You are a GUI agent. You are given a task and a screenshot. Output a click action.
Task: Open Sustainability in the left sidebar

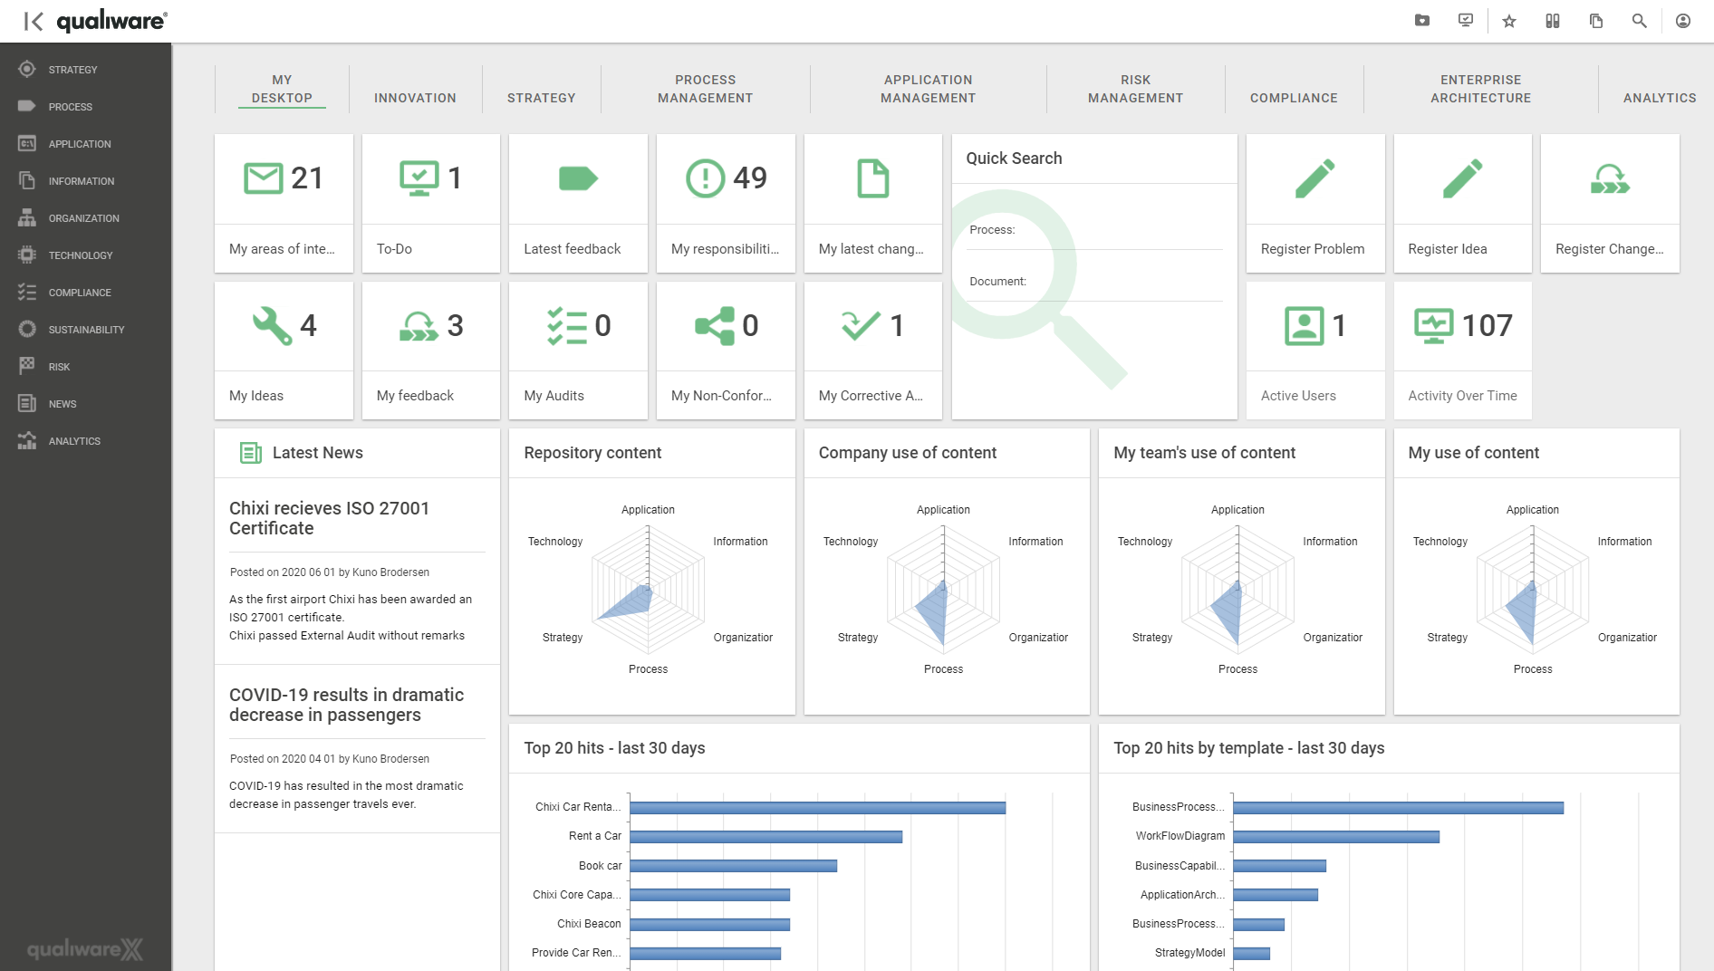(x=85, y=330)
